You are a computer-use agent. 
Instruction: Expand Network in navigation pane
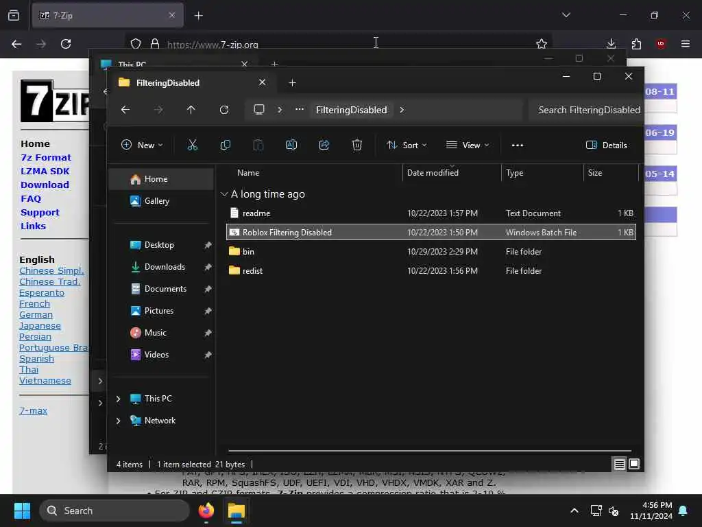point(118,421)
